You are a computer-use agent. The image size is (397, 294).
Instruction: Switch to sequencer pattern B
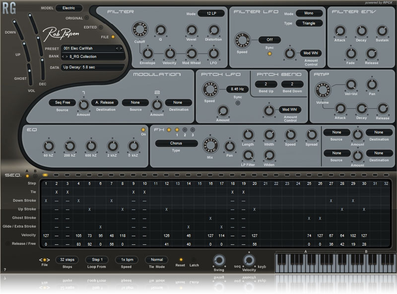(35, 175)
